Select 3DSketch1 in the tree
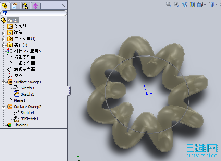221x161 pixels. click(29, 119)
